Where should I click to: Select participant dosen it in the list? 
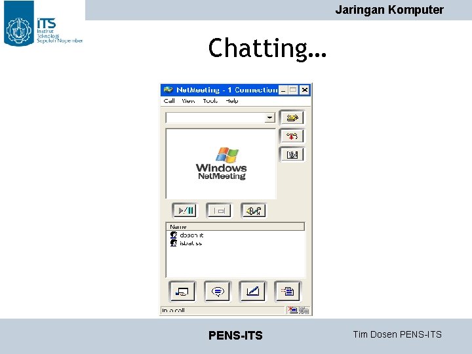coord(187,235)
